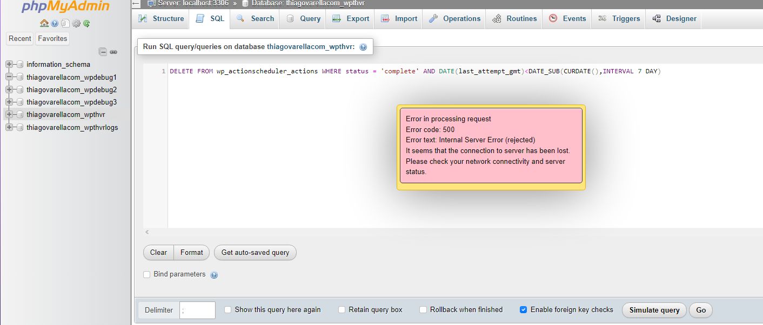Click the phpMyAdmin logo
The image size is (763, 325).
pyautogui.click(x=65, y=6)
